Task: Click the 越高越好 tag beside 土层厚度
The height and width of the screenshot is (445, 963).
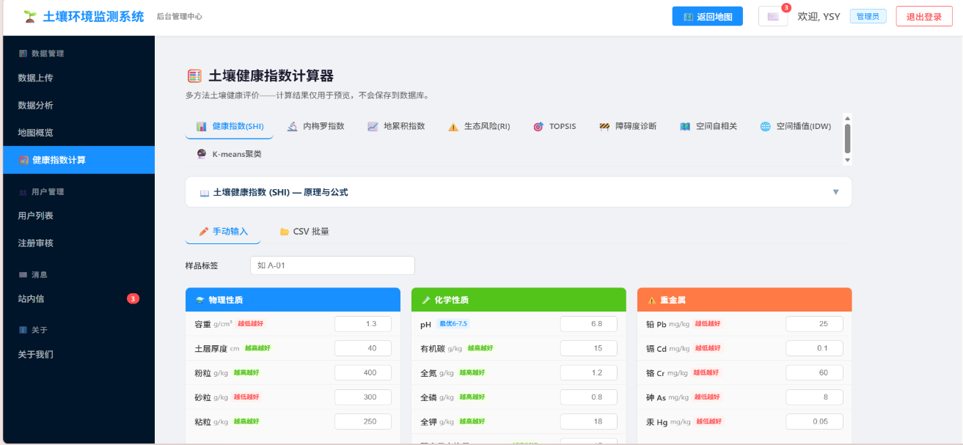Action: pyautogui.click(x=257, y=348)
